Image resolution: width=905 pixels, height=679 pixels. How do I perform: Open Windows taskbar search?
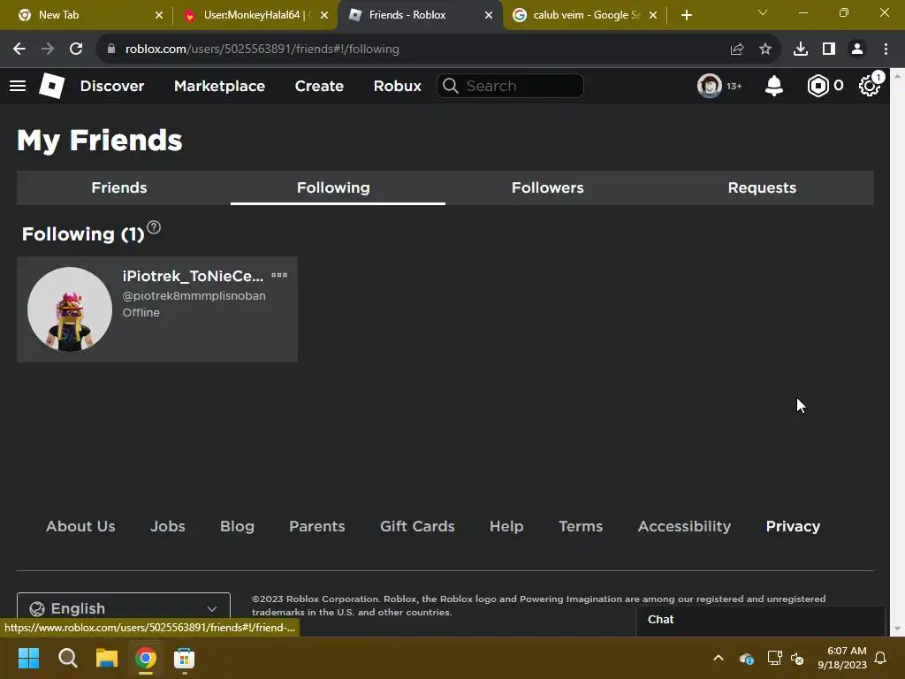[x=67, y=658]
